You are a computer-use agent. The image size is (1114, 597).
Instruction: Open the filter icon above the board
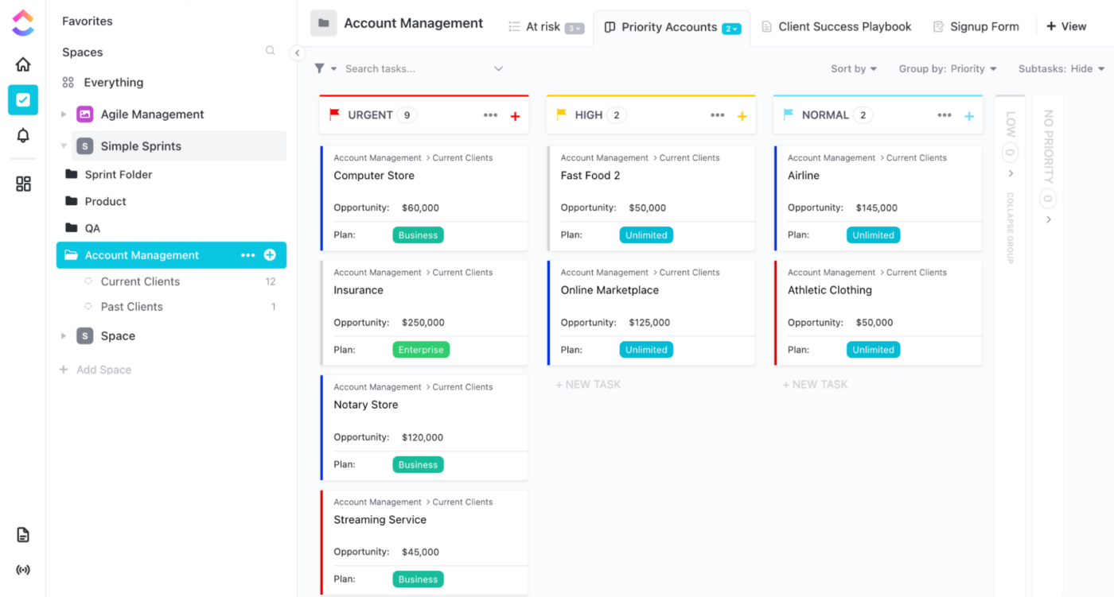(321, 68)
